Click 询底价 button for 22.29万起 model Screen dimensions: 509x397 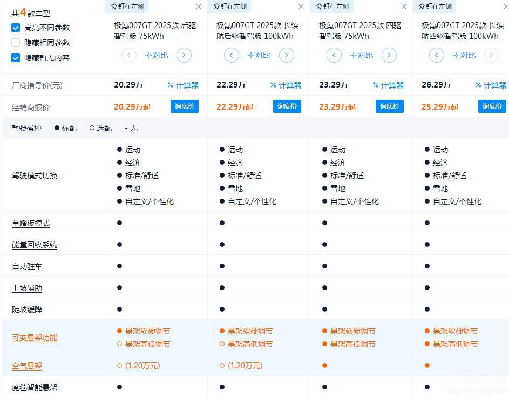coord(287,106)
